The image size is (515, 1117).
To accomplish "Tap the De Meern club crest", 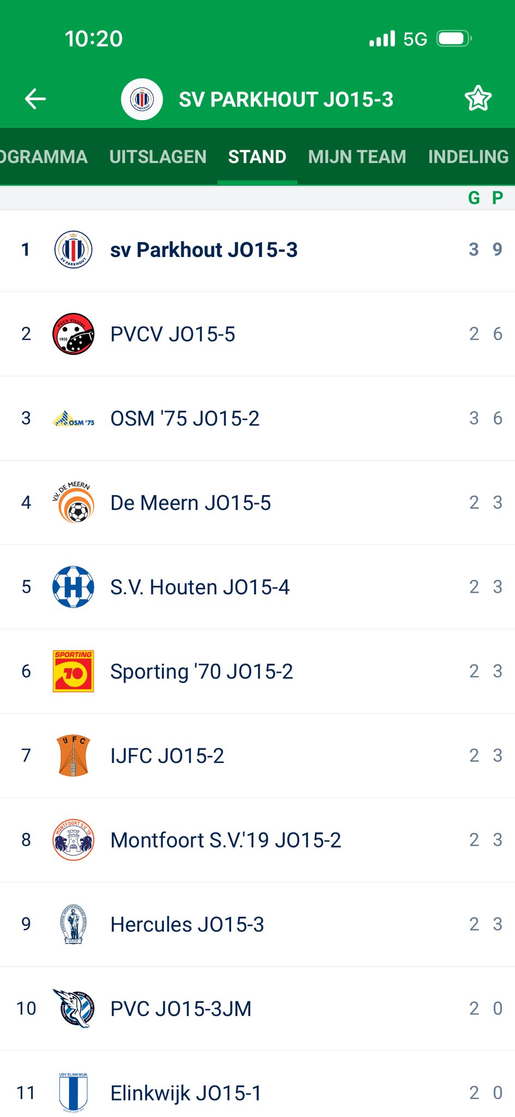I will pos(74,502).
